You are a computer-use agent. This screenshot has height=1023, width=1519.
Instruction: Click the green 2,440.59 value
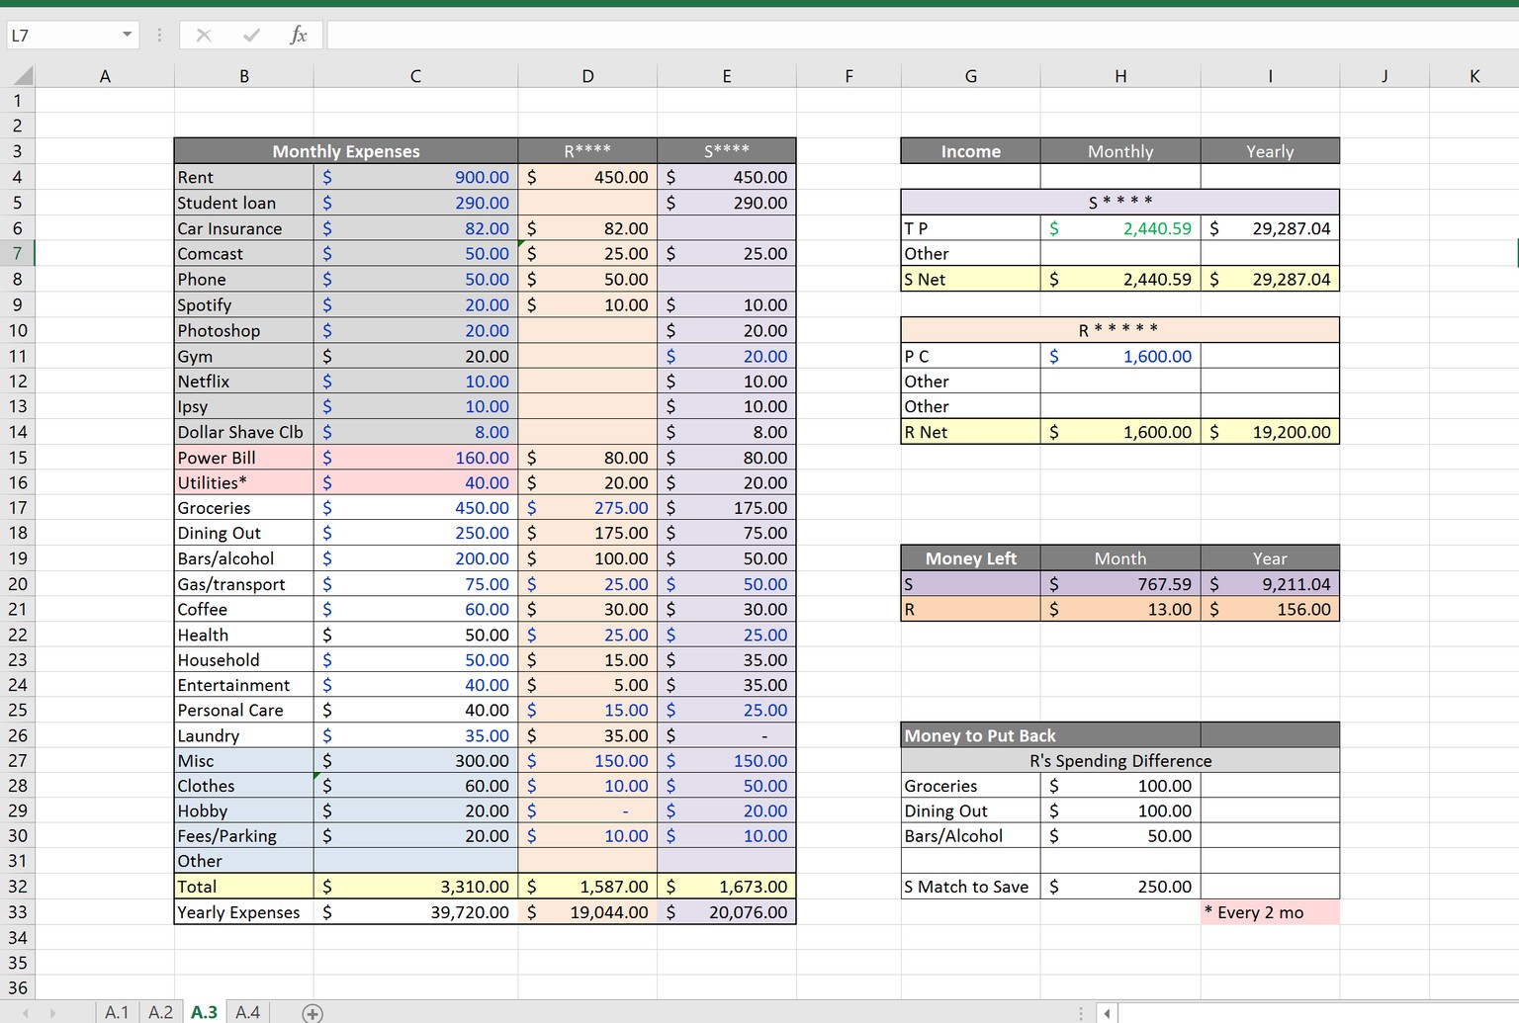click(1120, 228)
